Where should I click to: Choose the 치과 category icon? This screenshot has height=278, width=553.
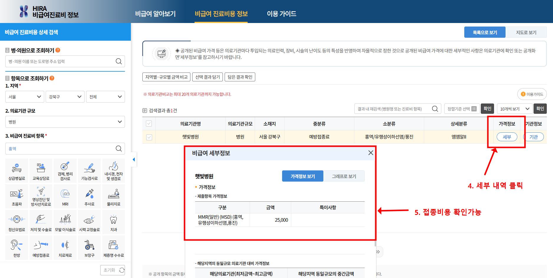pos(113,222)
